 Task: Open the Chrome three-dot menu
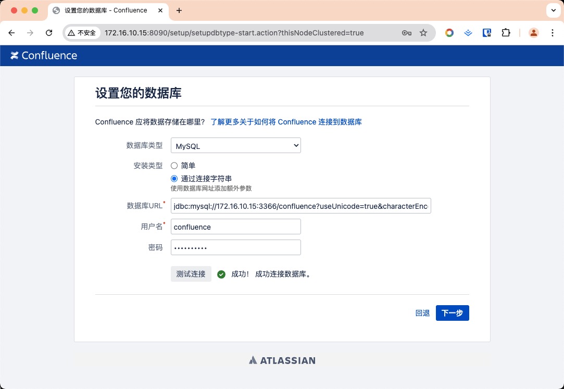coord(553,33)
